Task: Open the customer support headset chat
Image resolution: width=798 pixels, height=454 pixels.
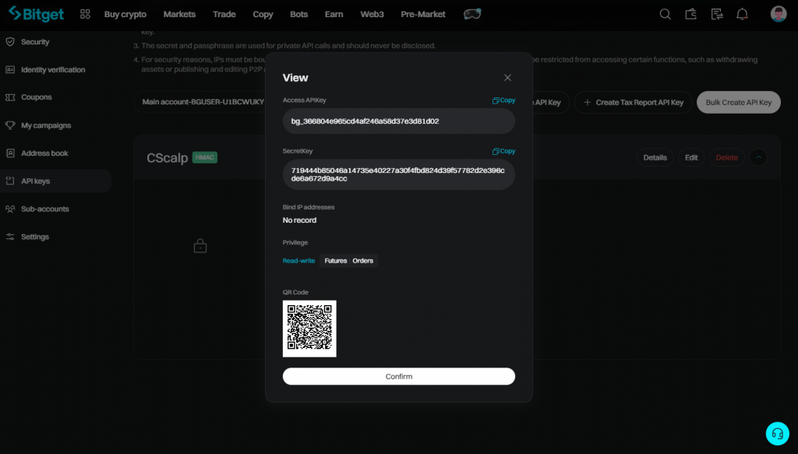Action: point(777,434)
